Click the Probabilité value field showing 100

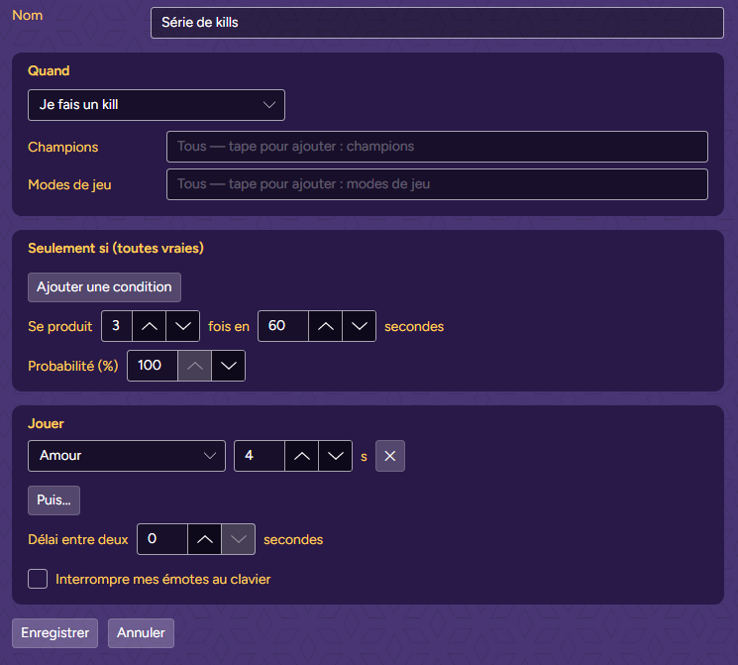click(x=152, y=366)
